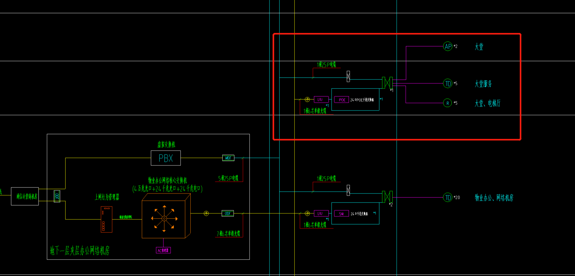The image size is (575, 276).
Task: Select the LIU box next to SW switch
Action: coord(321,213)
